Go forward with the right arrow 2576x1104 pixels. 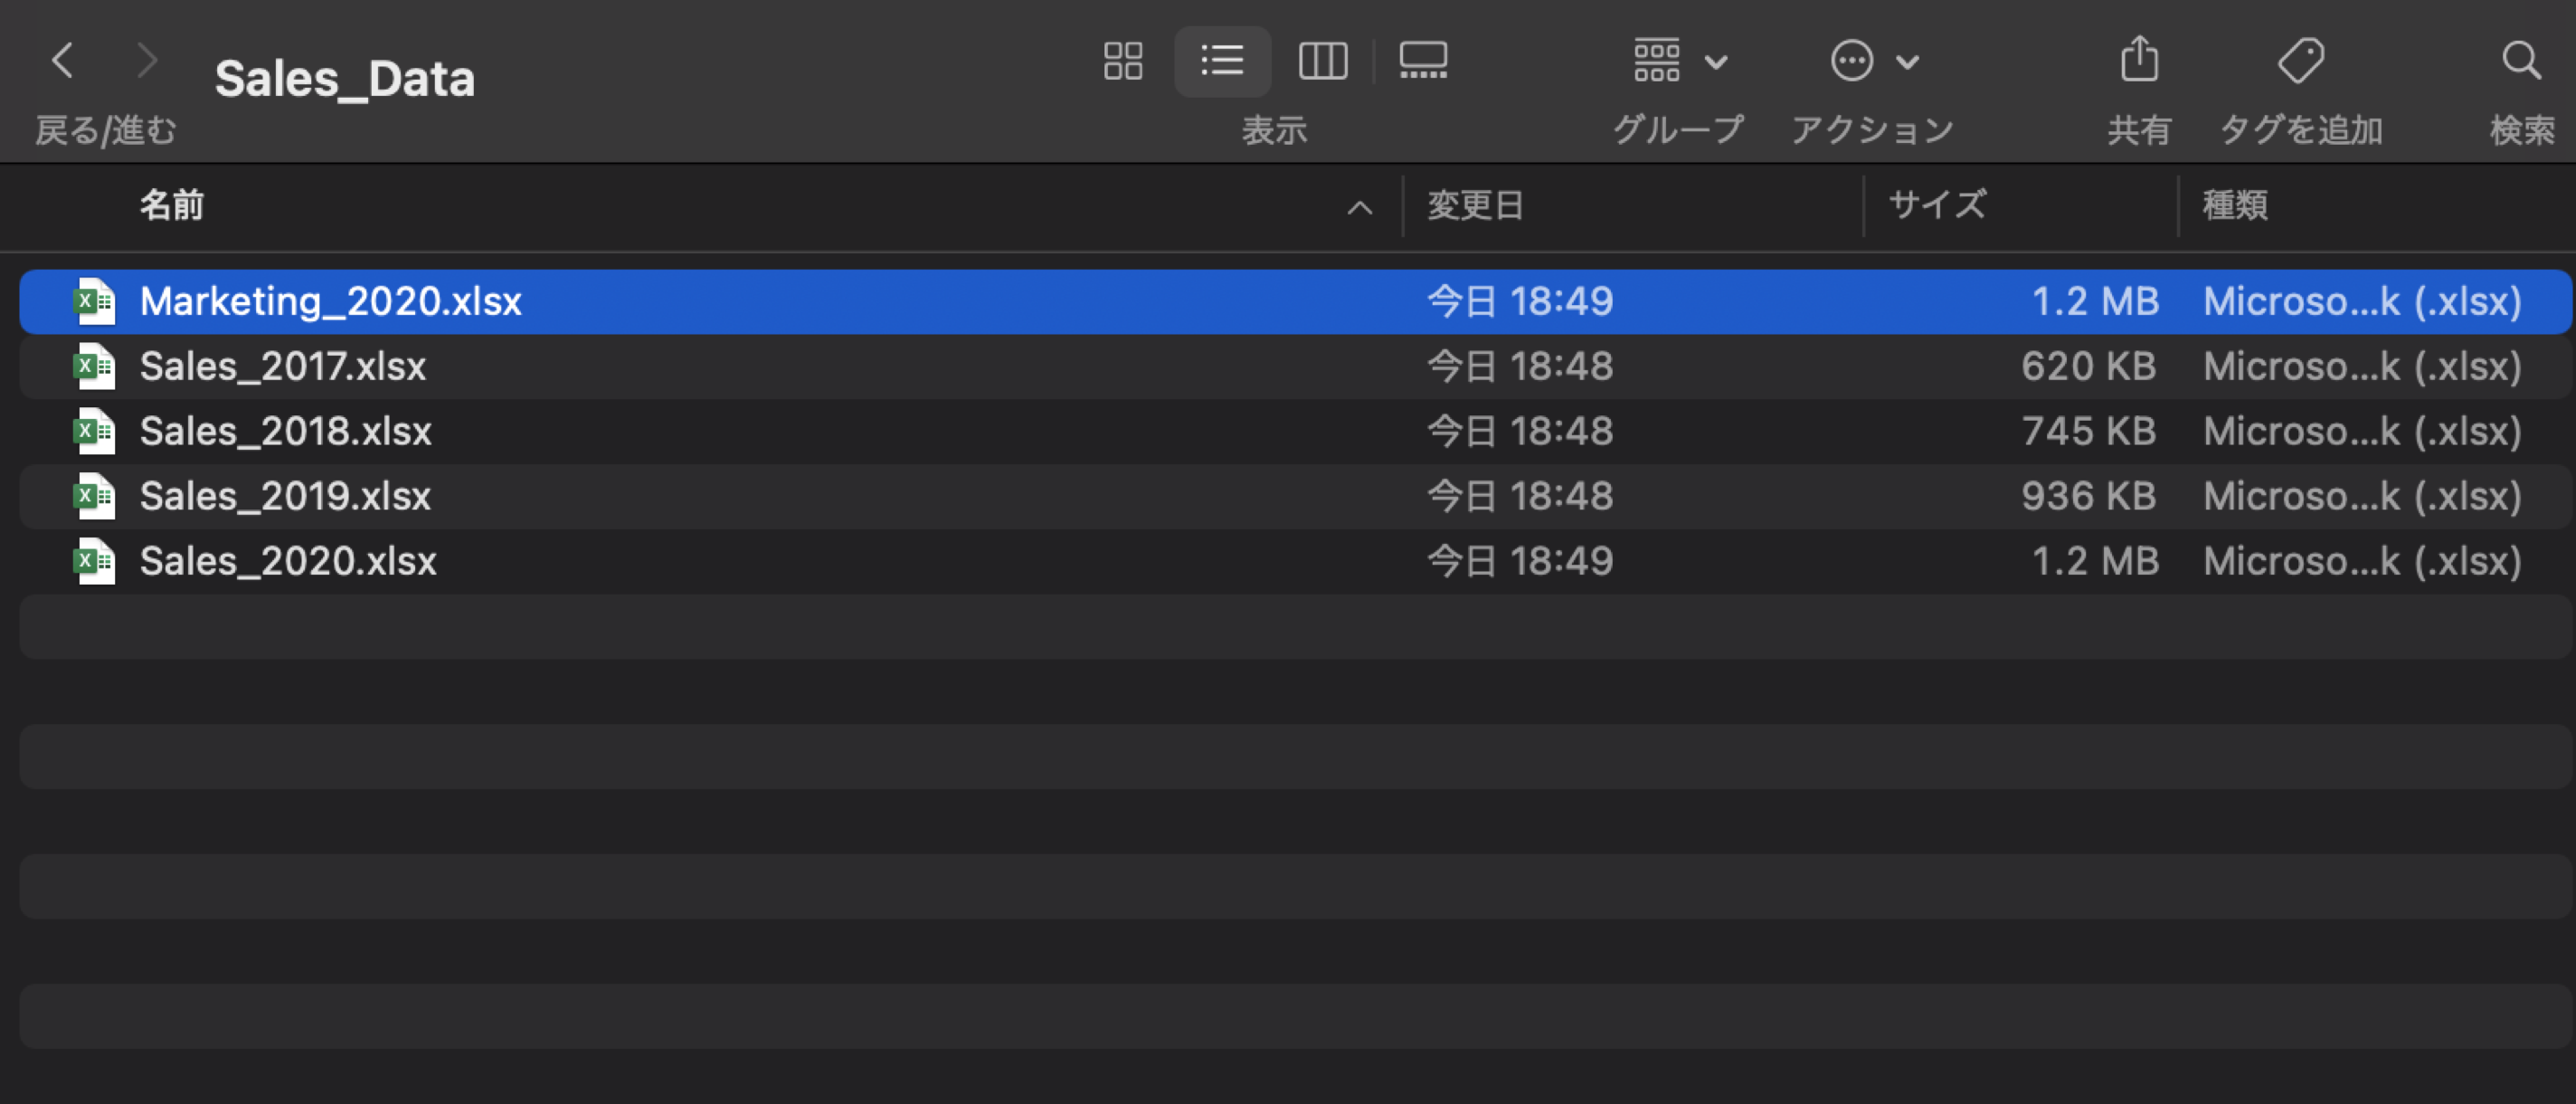(x=147, y=61)
